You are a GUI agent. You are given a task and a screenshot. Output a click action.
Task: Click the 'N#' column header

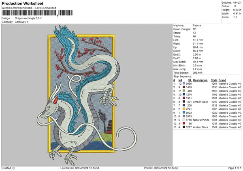[180, 80]
